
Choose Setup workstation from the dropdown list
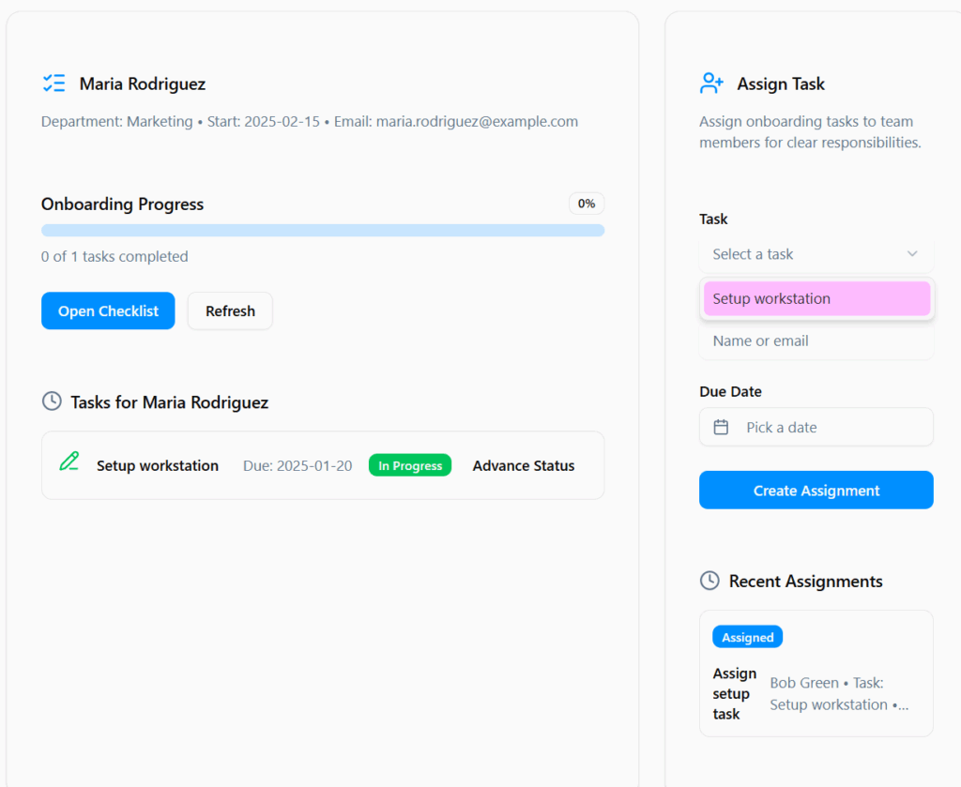click(x=816, y=298)
